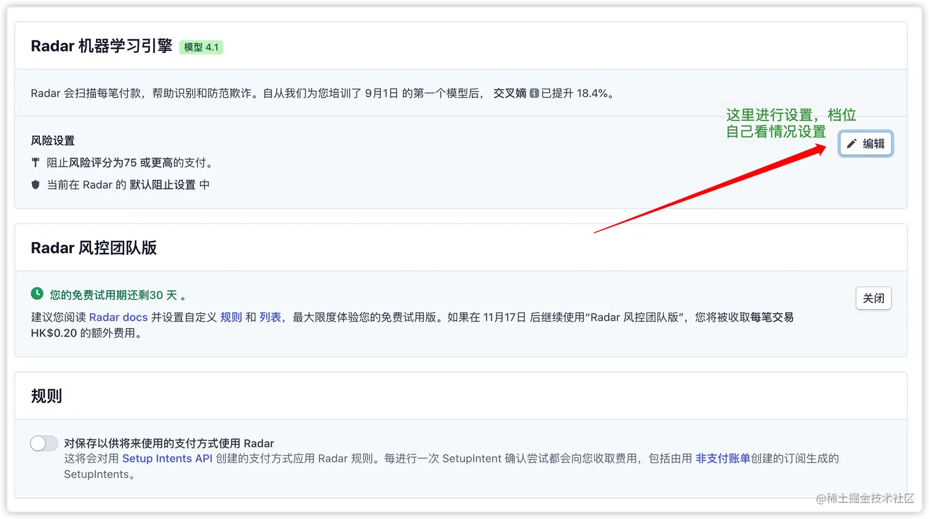Toggle Radar for saved payment methods switch
This screenshot has height=519, width=929.
coord(44,443)
